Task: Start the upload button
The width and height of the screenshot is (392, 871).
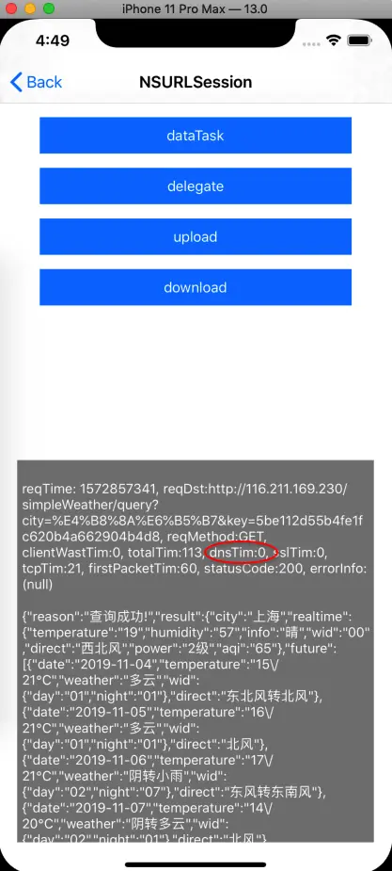Action: (x=196, y=236)
